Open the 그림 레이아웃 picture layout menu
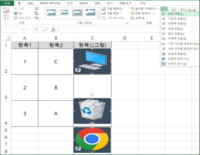 tap(114, 18)
